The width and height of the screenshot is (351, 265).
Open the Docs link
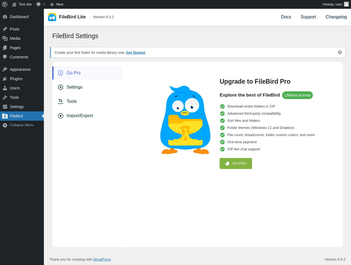(x=286, y=17)
